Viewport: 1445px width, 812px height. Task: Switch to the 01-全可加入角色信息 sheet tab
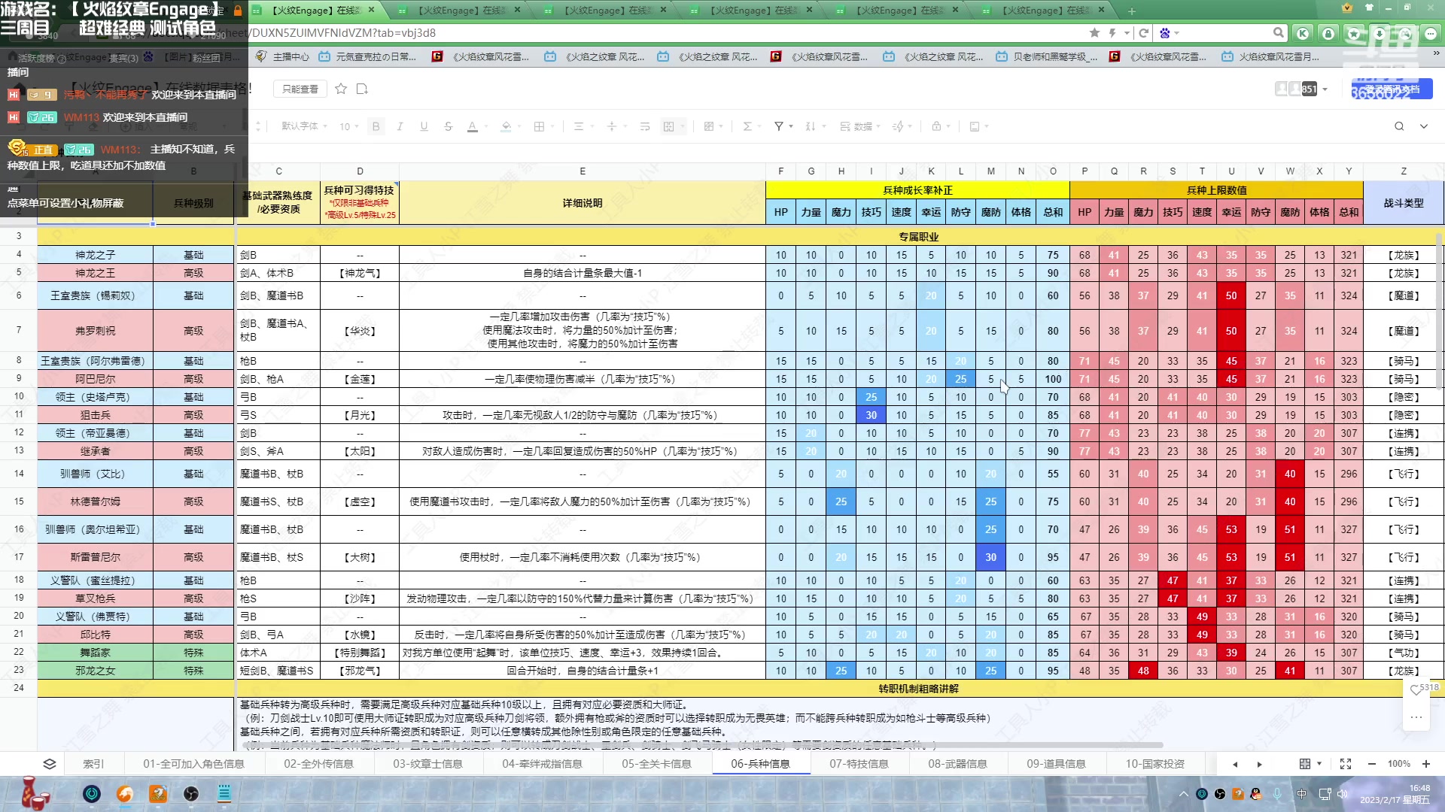[193, 764]
